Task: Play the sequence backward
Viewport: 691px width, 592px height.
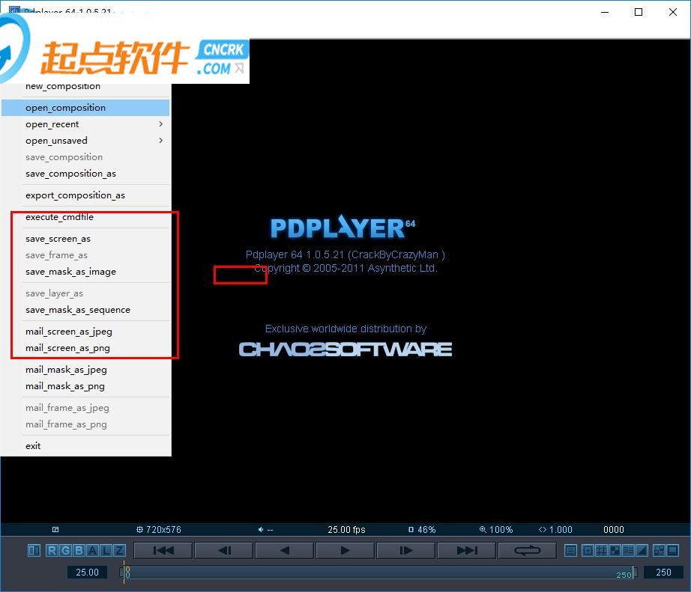Action: [285, 551]
